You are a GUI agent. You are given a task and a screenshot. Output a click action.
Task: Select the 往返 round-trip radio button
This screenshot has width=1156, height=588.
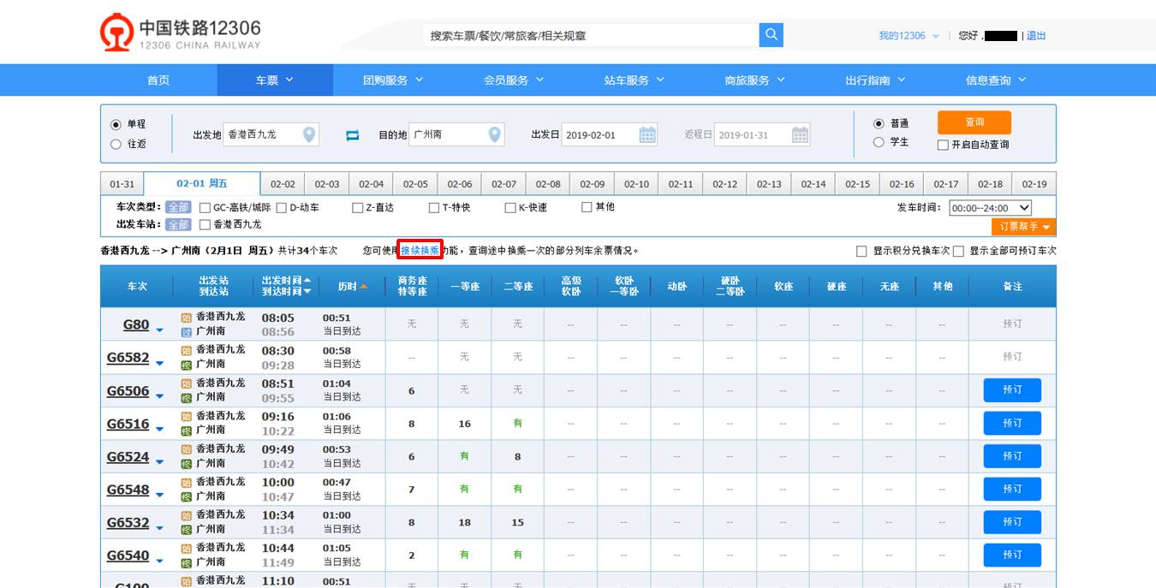[x=116, y=144]
